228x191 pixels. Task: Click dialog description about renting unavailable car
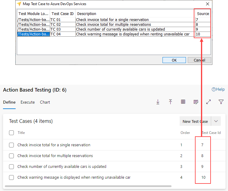[x=133, y=34]
